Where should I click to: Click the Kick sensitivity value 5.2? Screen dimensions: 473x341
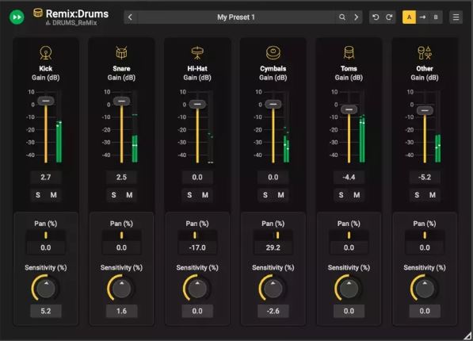pyautogui.click(x=46, y=311)
